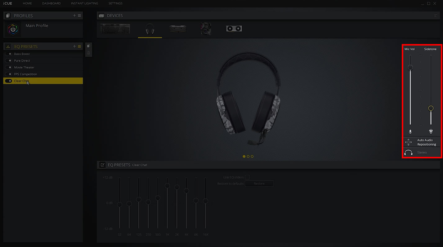Select the keyboard device icon
Screen dimensions: 443x247
tap(115, 29)
